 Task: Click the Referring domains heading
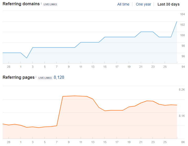pyautogui.click(x=21, y=4)
